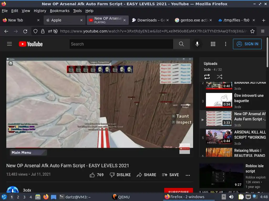
Task: Click the DISLIKE thumbs-down button
Action: pos(120,175)
